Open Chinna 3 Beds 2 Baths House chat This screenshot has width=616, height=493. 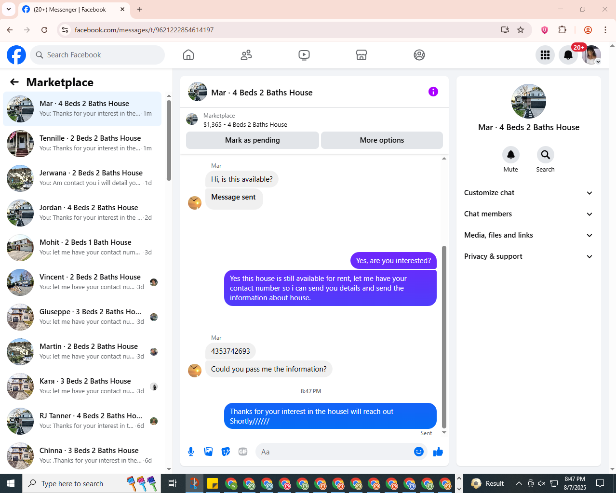(82, 456)
